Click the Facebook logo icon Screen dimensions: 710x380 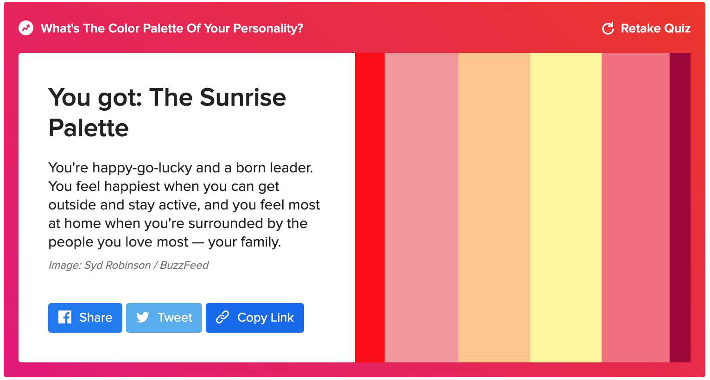65,317
